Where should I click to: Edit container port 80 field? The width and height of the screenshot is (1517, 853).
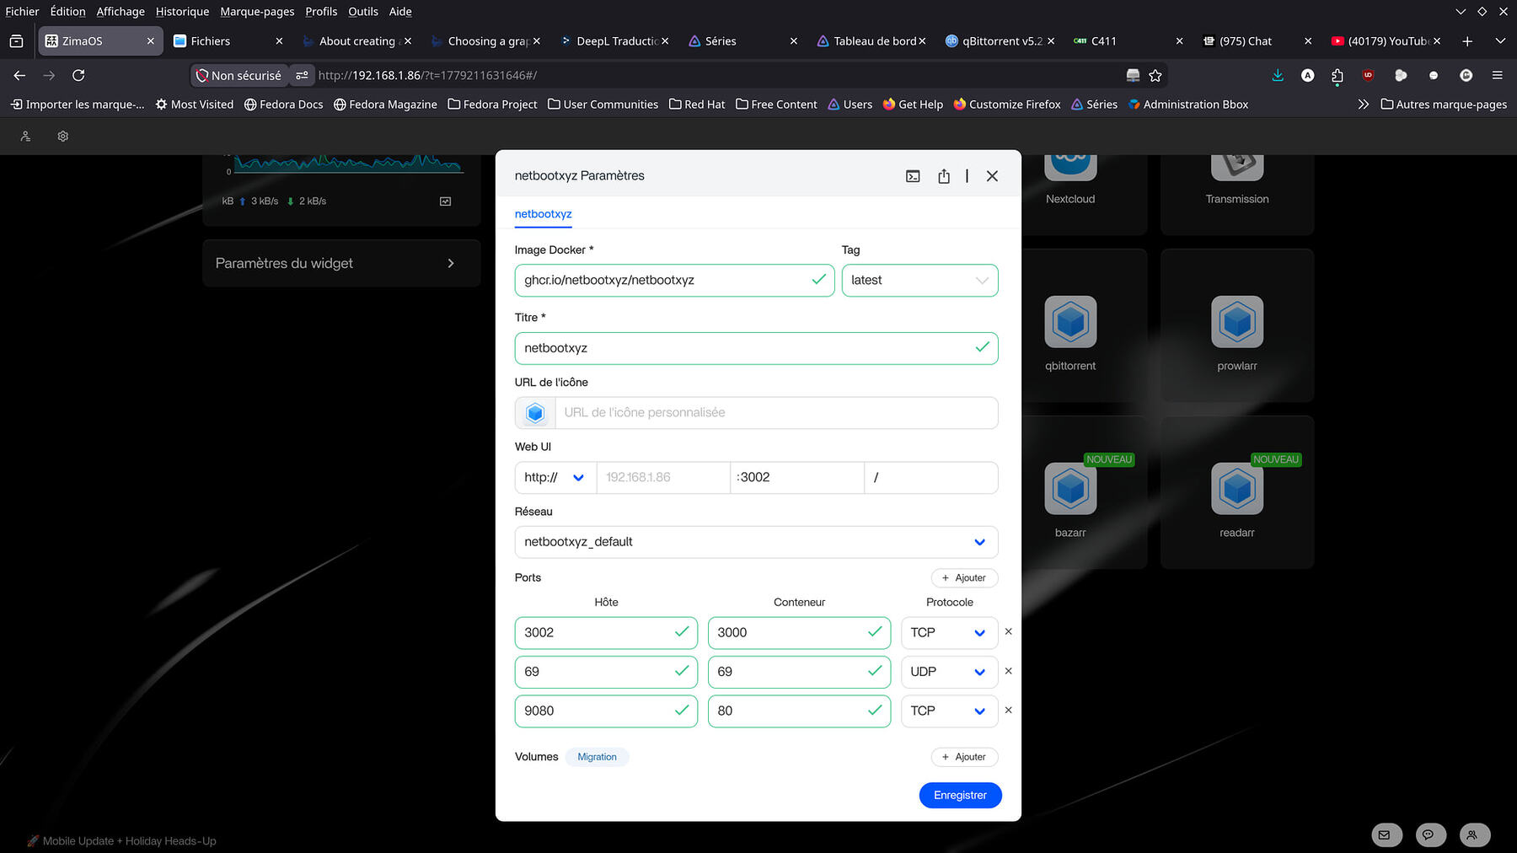pyautogui.click(x=799, y=711)
